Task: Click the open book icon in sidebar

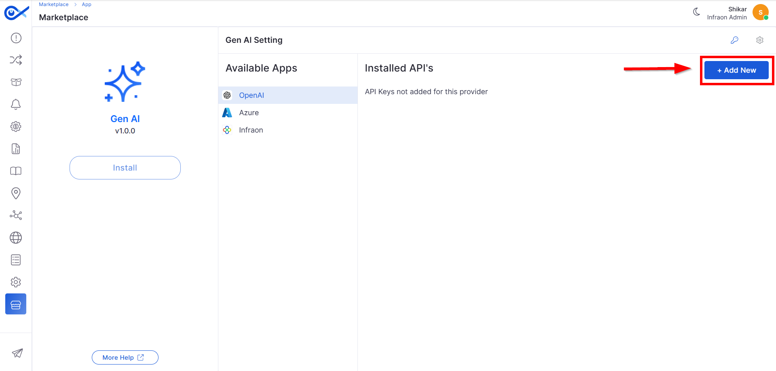Action: [16, 171]
